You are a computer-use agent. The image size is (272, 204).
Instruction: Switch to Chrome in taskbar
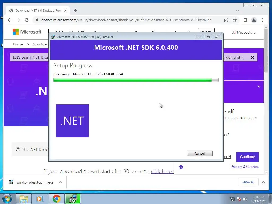[x=56, y=199]
